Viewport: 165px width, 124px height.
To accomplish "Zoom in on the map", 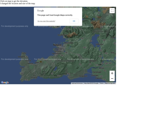I will (x=112, y=73).
